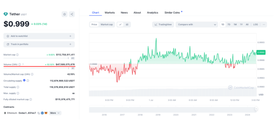This screenshot has height=123, width=274.
Task: Click 2022 on the timeline navigator
Action: 212,115
